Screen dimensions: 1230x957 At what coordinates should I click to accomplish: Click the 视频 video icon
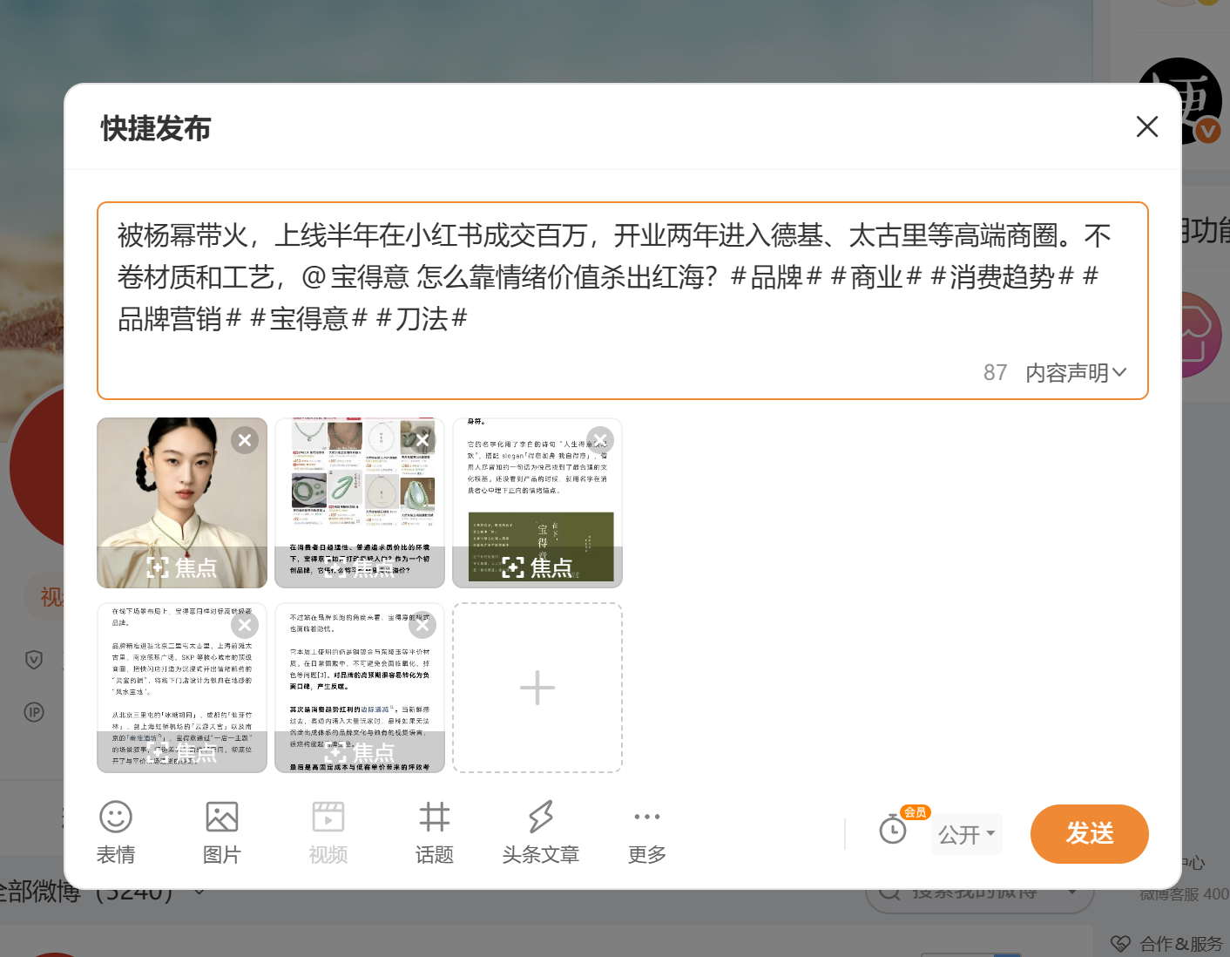(x=328, y=832)
